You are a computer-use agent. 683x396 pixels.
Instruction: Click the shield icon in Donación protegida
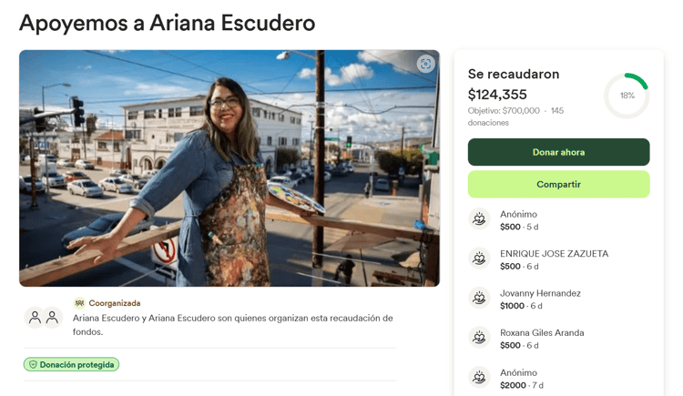point(33,365)
